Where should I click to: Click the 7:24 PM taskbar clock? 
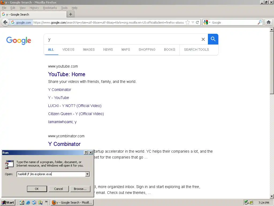pos(264,203)
